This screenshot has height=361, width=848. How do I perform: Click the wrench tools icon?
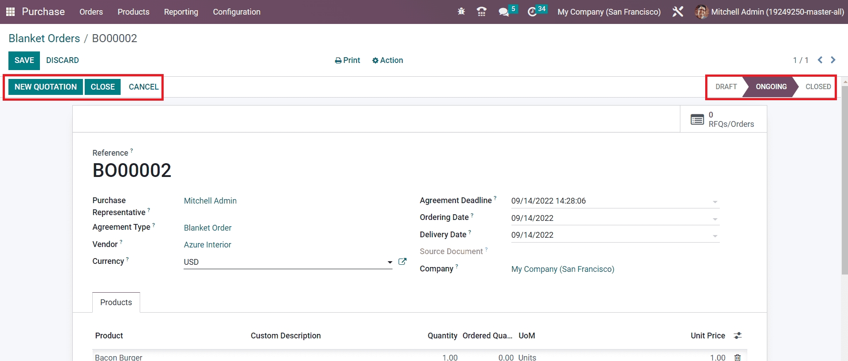pos(677,12)
